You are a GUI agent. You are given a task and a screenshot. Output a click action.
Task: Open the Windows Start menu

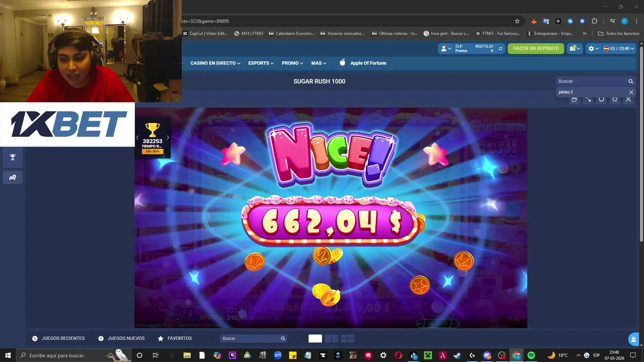click(x=8, y=355)
